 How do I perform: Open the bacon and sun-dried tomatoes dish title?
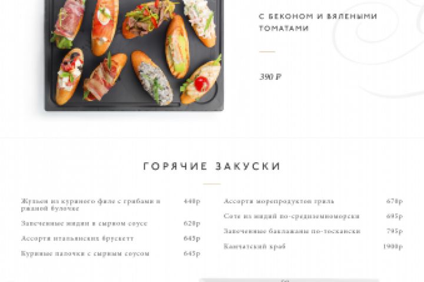318,22
